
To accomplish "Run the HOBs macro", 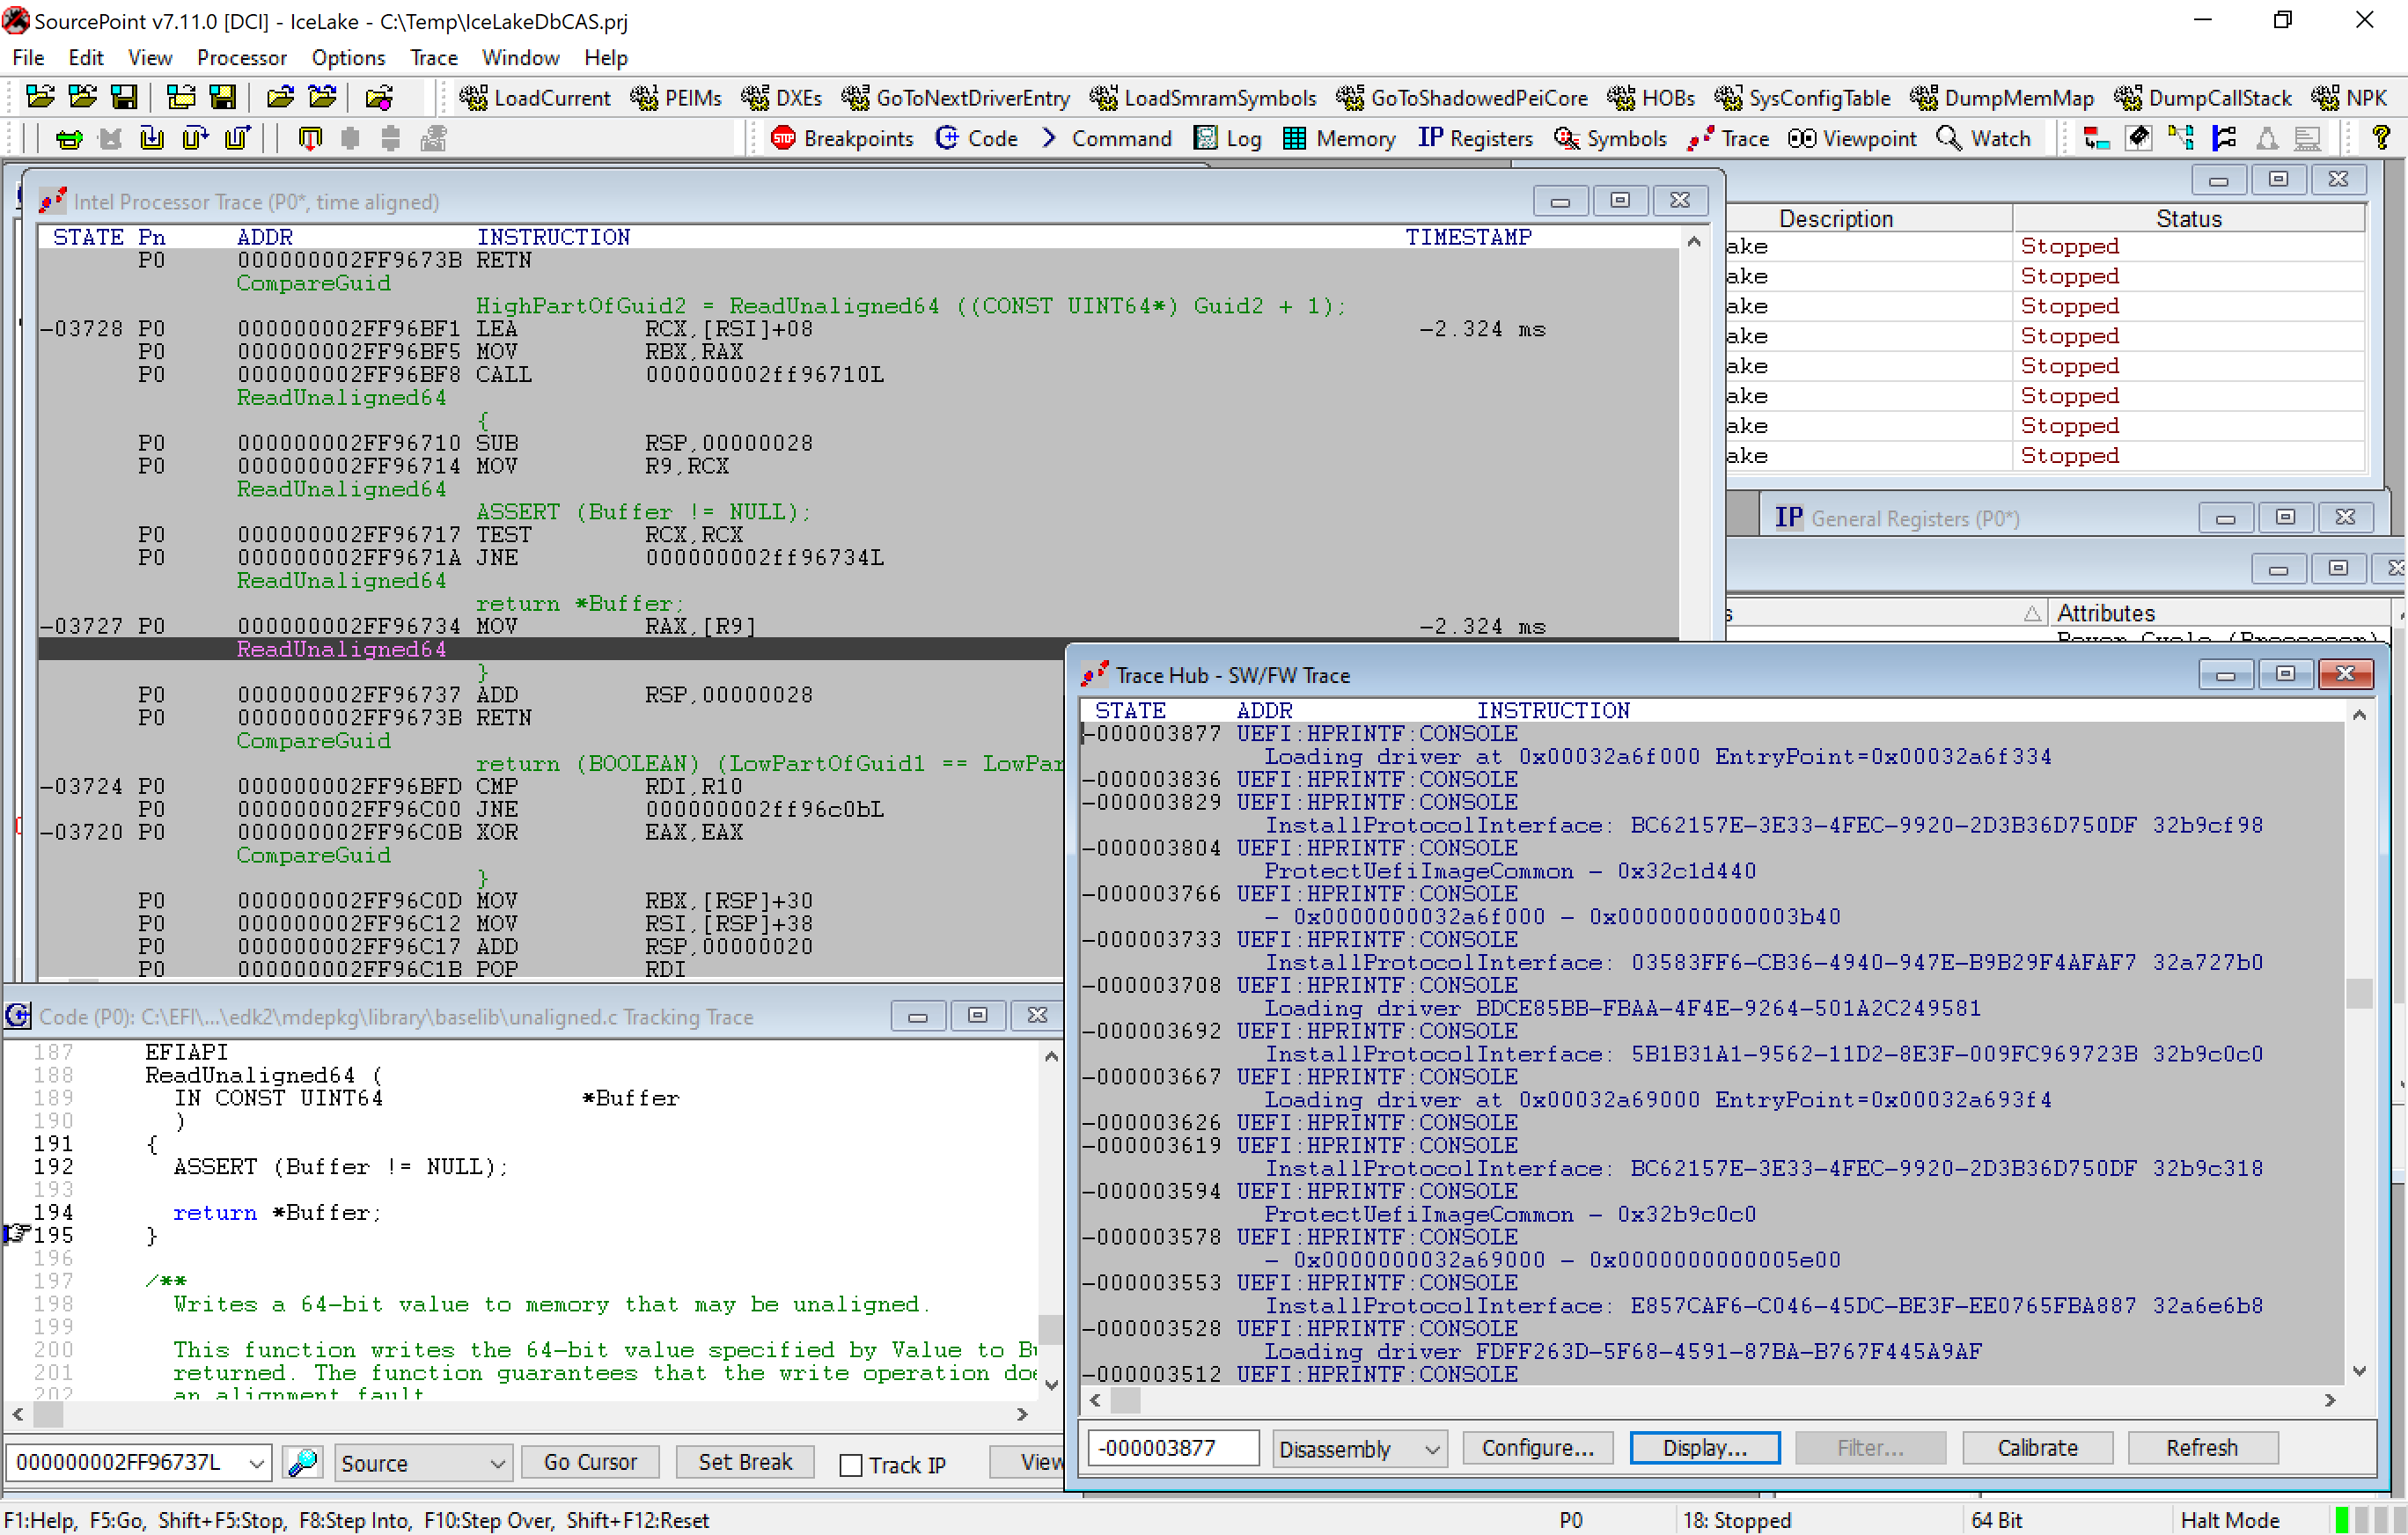I will 1651,98.
